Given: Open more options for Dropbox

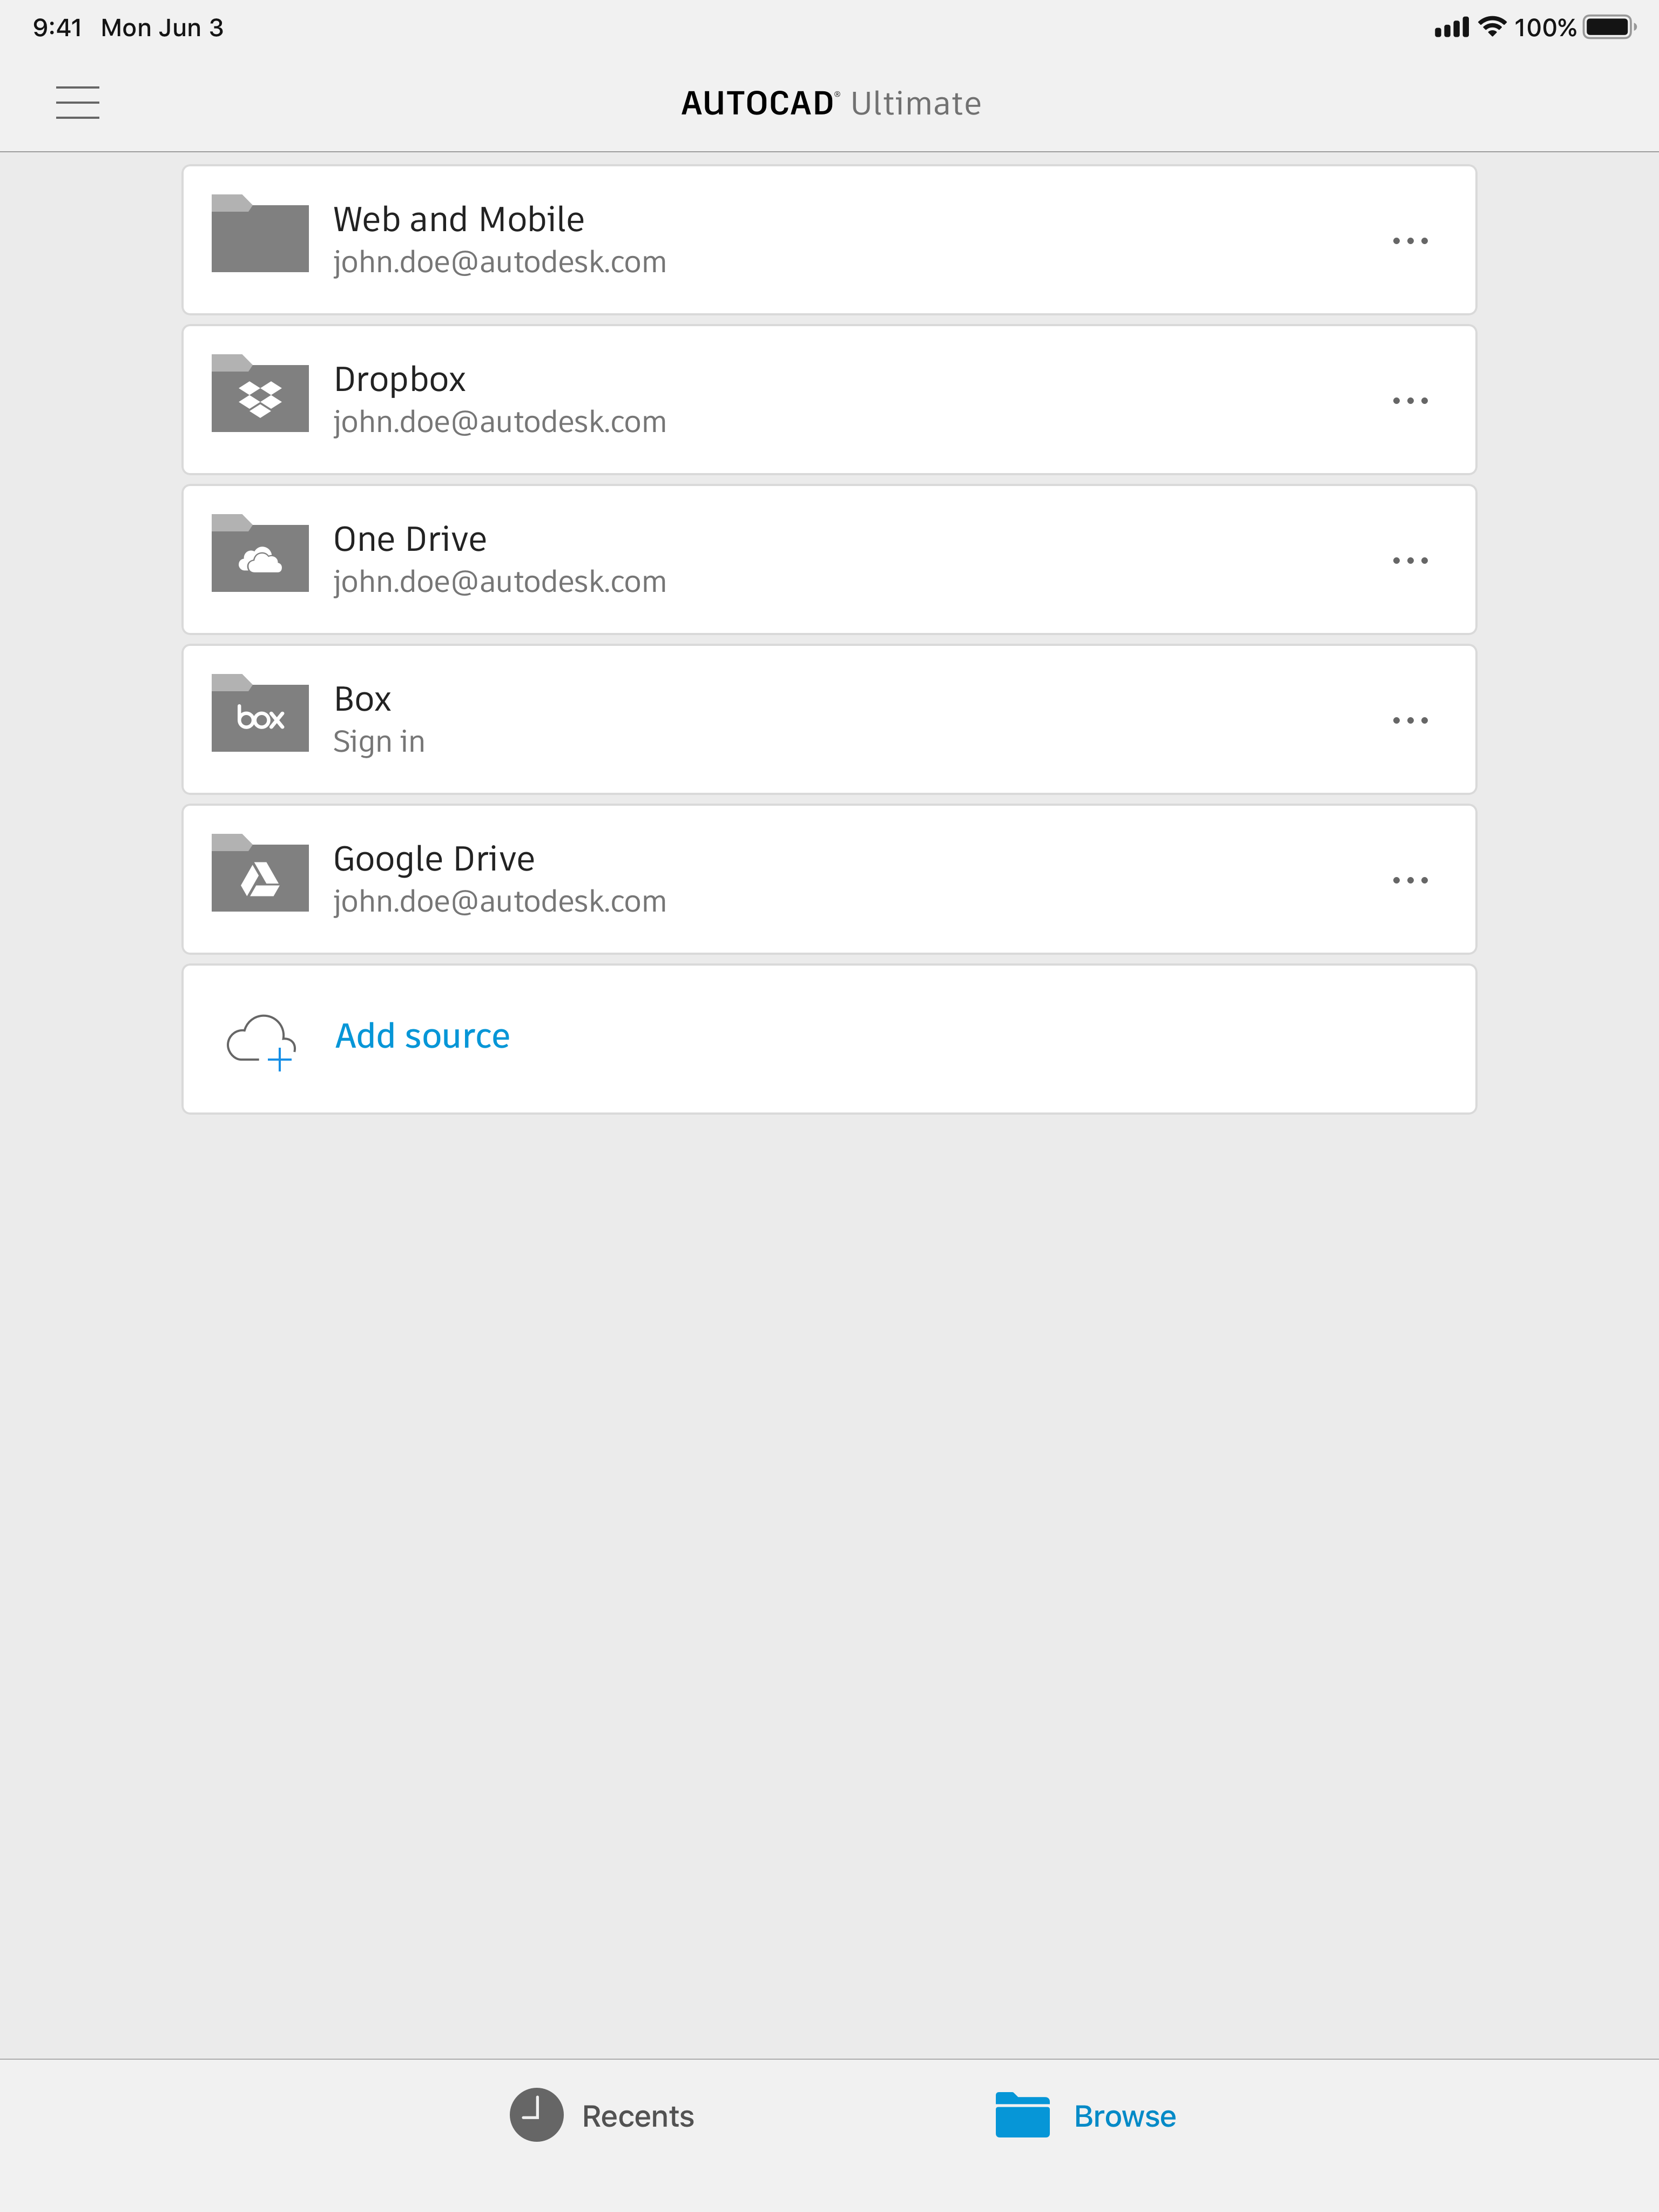Looking at the screenshot, I should [x=1410, y=401].
